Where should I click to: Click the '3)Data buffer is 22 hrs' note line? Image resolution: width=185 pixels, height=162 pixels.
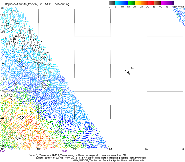[90, 158]
